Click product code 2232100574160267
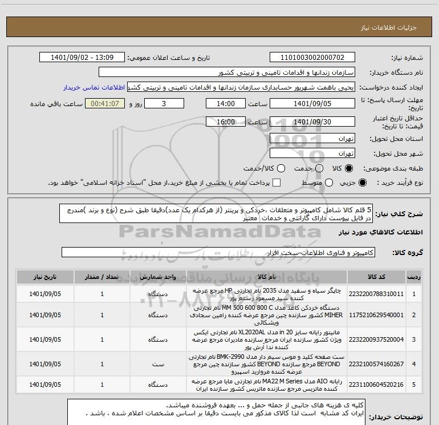Screen dimensions: 439x425 376,364
